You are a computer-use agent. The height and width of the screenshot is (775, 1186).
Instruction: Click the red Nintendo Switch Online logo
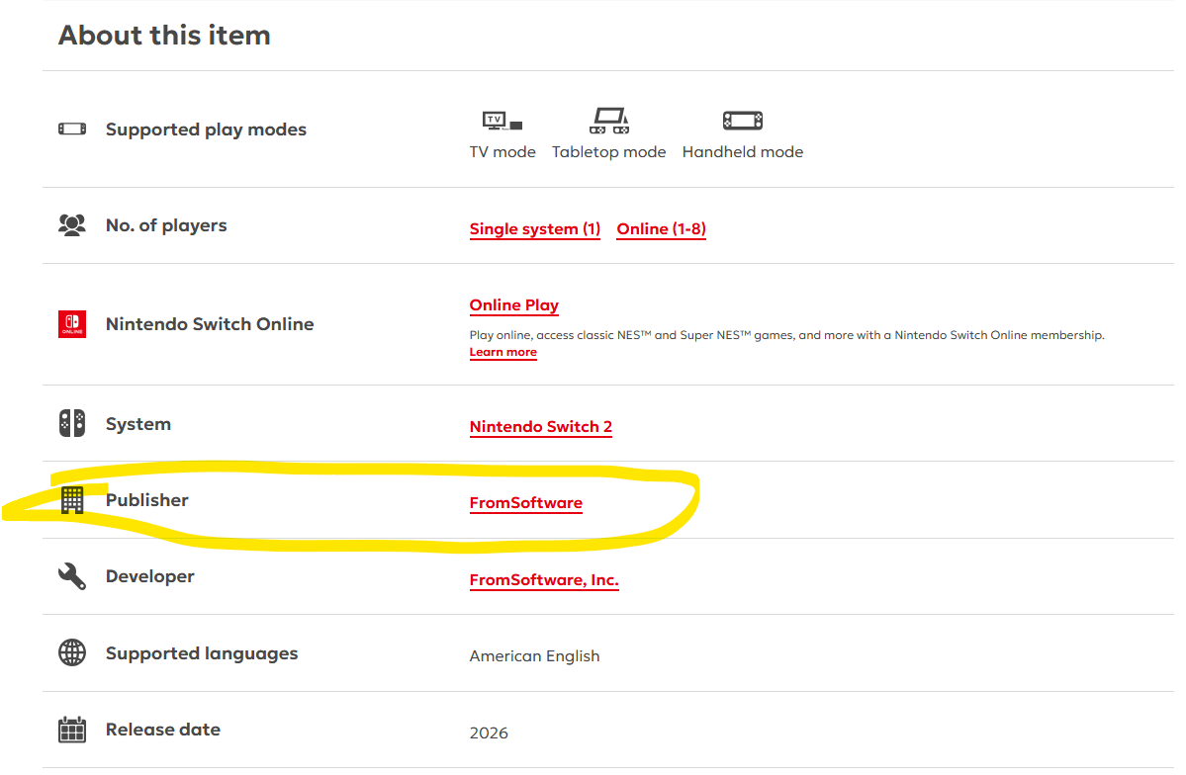(x=72, y=324)
